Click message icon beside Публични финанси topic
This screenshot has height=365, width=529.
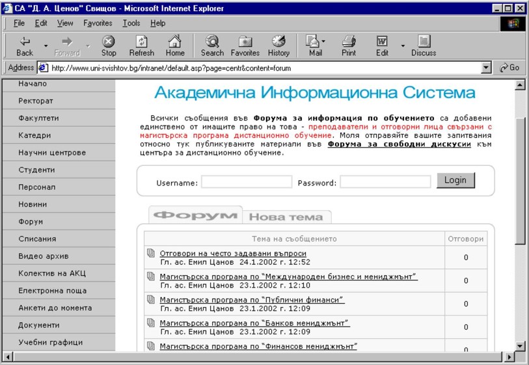click(151, 299)
